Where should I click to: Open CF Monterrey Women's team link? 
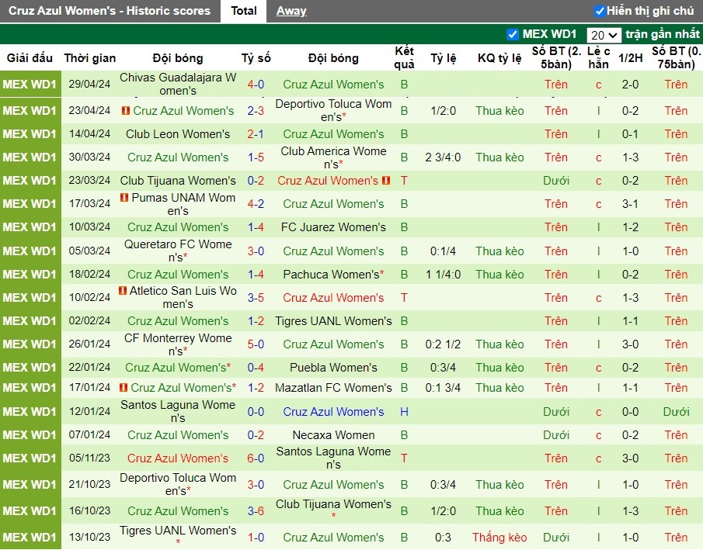(178, 344)
